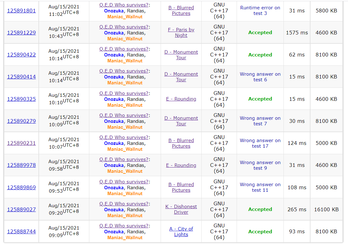Open submission 125888744

pos(21,232)
